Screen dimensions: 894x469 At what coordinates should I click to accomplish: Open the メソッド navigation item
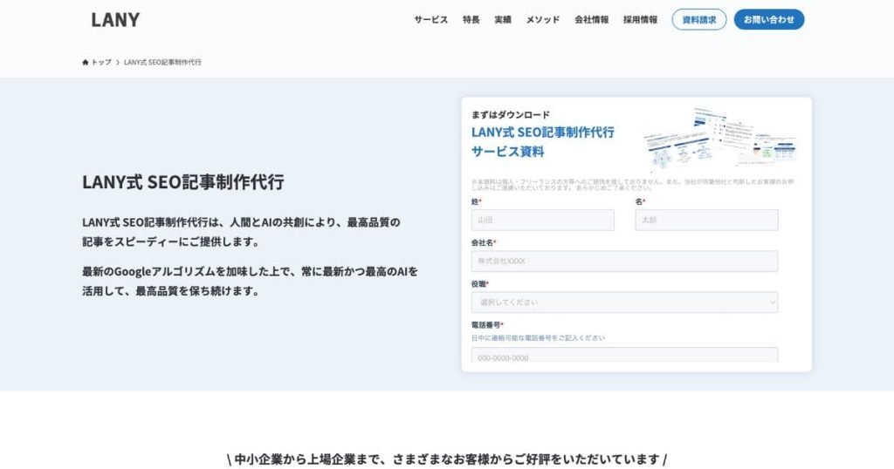[543, 19]
